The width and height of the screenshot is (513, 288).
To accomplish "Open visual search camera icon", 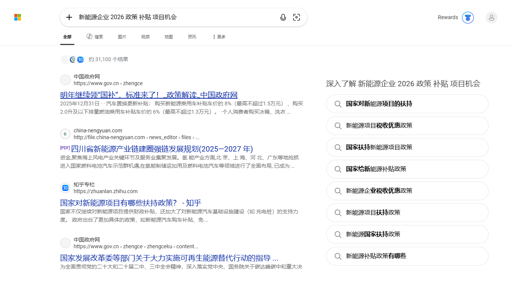I will [297, 17].
